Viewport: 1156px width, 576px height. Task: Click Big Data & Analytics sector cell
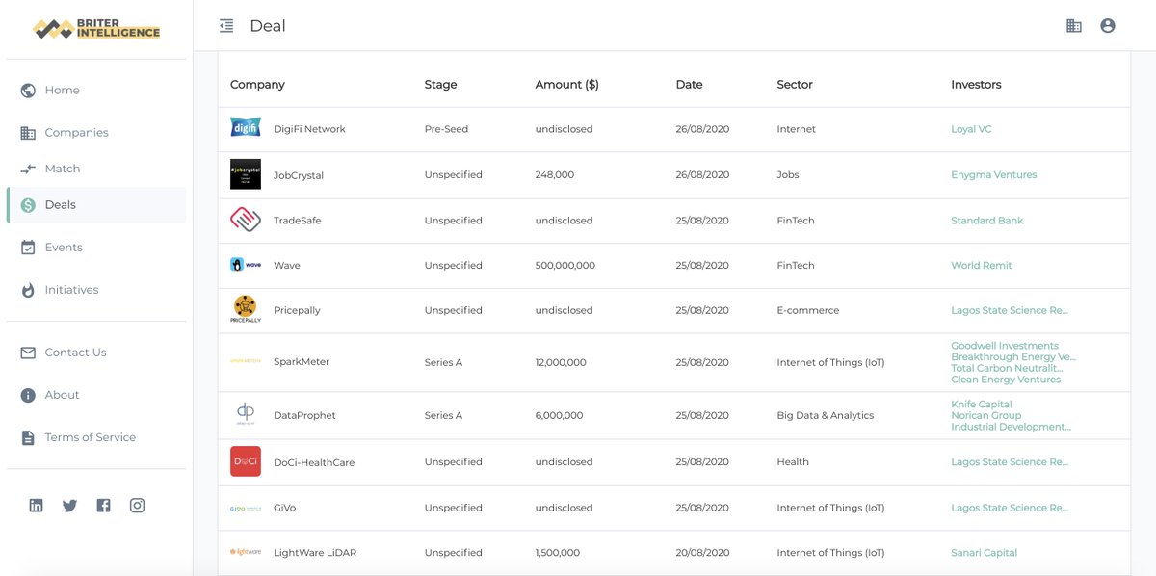(x=826, y=416)
